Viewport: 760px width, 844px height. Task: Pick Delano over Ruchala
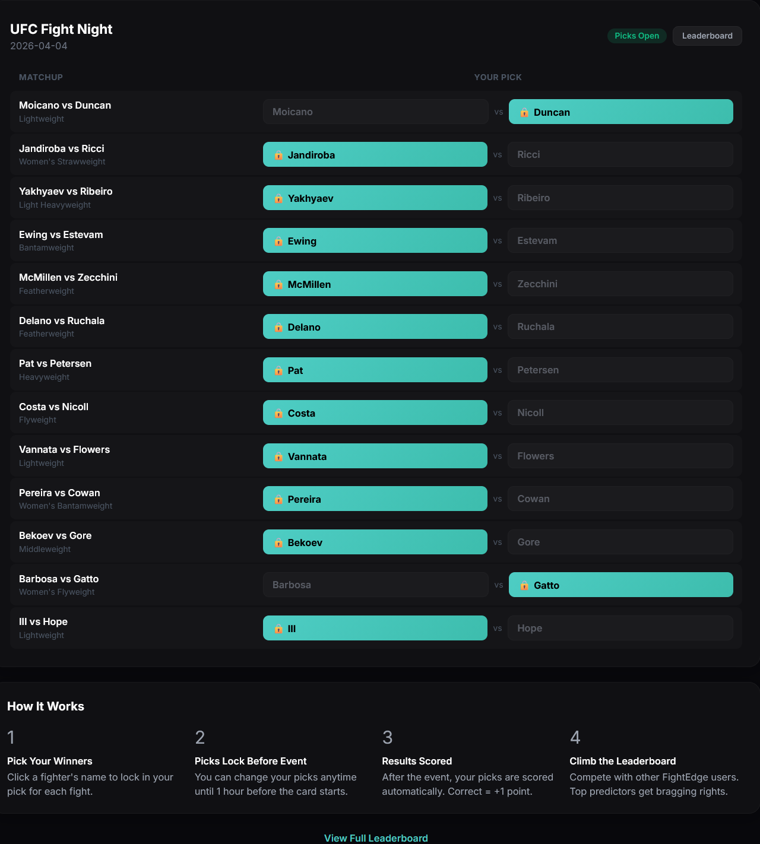pos(375,326)
